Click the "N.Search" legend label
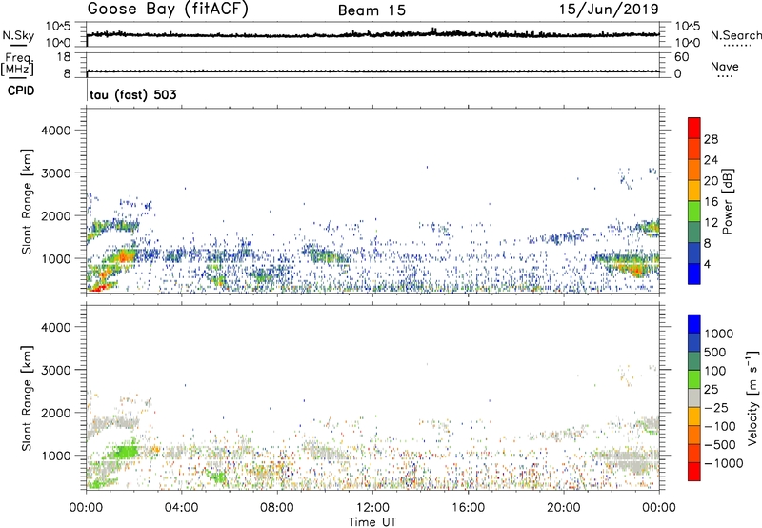This screenshot has width=762, height=528. tap(735, 35)
